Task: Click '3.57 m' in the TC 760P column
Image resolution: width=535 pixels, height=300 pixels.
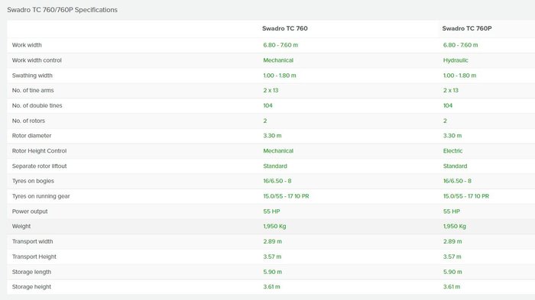Action: coord(452,256)
